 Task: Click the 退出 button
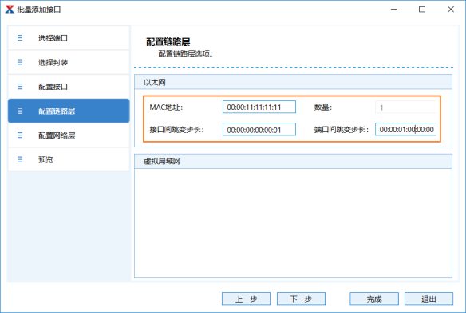click(x=428, y=299)
